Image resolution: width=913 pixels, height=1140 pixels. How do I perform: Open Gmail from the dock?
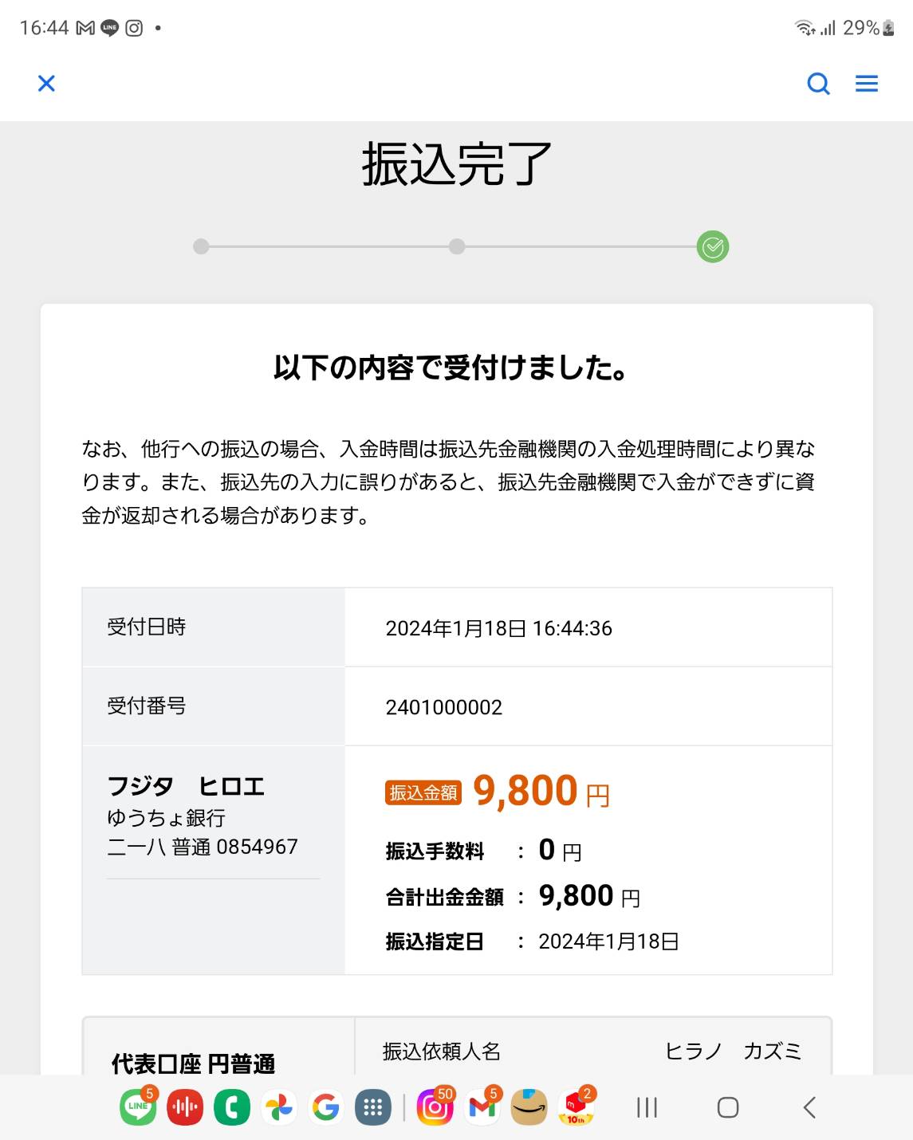point(482,1107)
